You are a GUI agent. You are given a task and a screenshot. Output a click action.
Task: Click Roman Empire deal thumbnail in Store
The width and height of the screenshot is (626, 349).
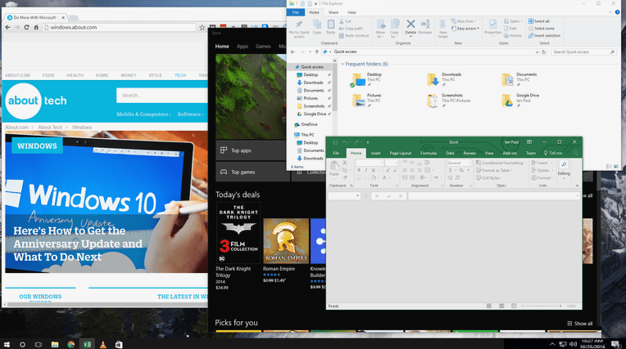tap(286, 240)
